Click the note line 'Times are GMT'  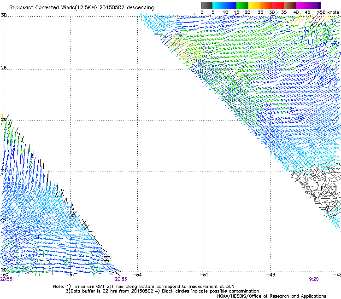pyautogui.click(x=144, y=287)
